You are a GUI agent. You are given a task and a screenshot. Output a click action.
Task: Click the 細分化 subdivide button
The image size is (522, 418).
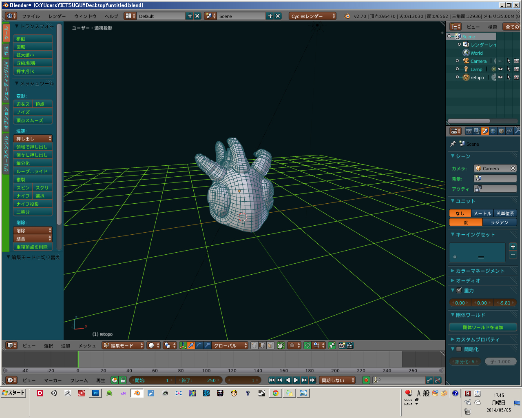click(x=33, y=163)
